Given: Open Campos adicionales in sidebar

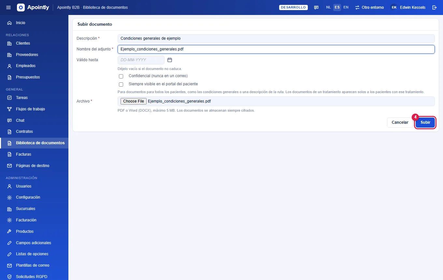Looking at the screenshot, I should [x=34, y=243].
